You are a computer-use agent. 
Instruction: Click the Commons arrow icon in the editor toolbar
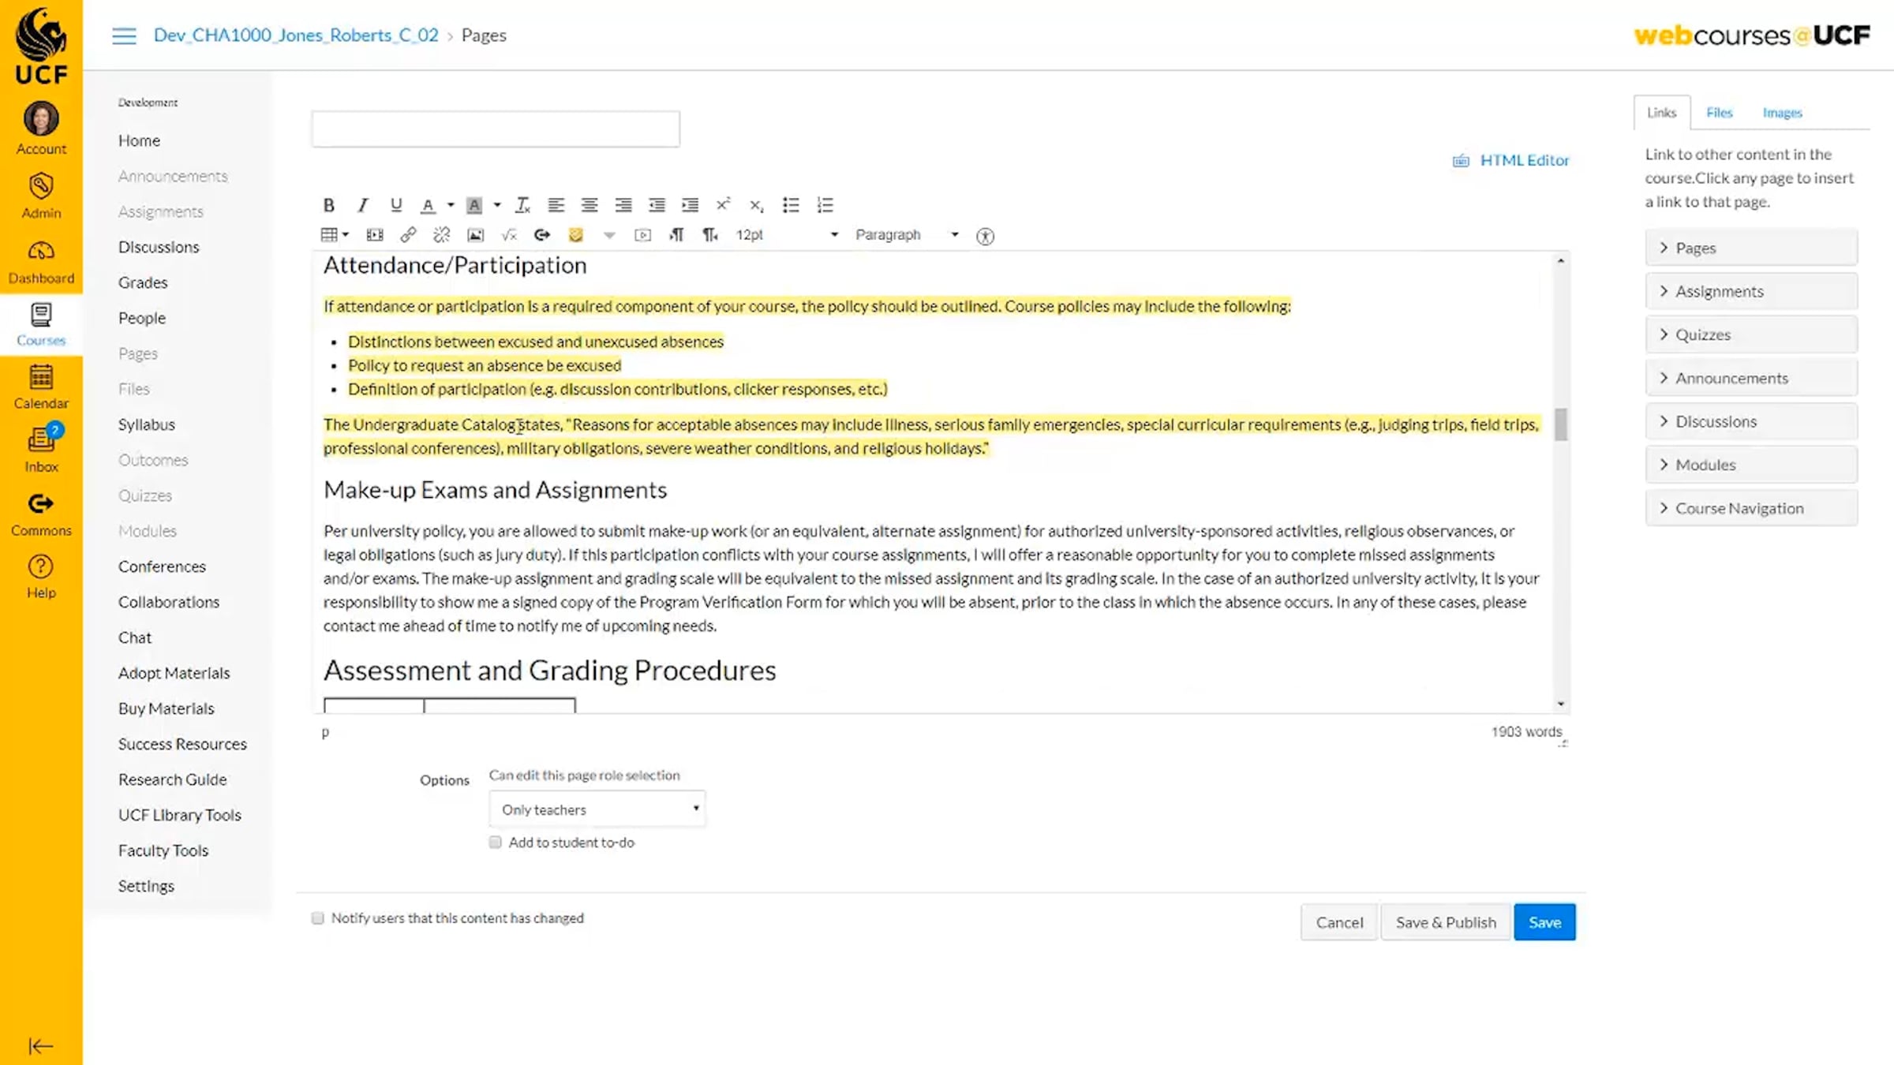[542, 235]
